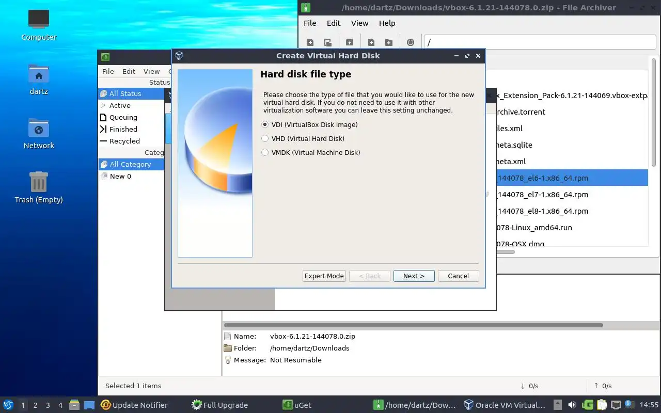Select All Status in uGet sidebar

131,93
